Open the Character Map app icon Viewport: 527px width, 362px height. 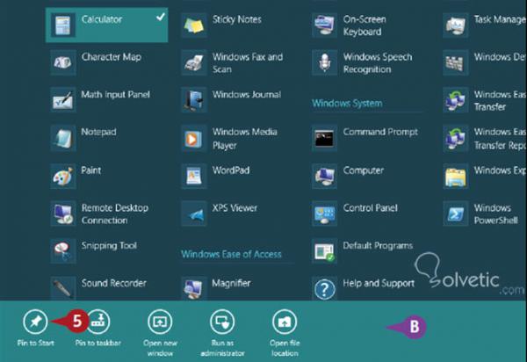point(63,62)
